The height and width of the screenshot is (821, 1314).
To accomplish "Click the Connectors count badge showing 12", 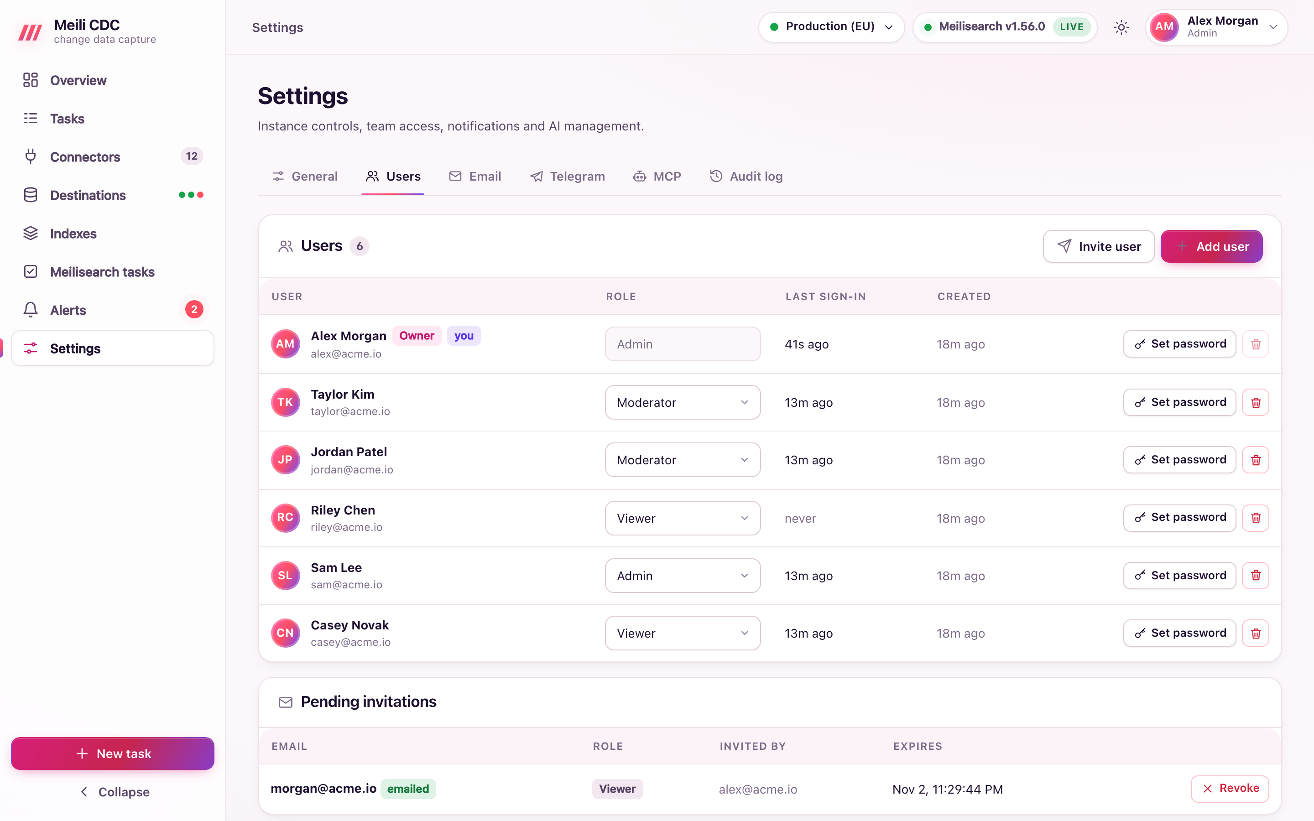I will 192,156.
